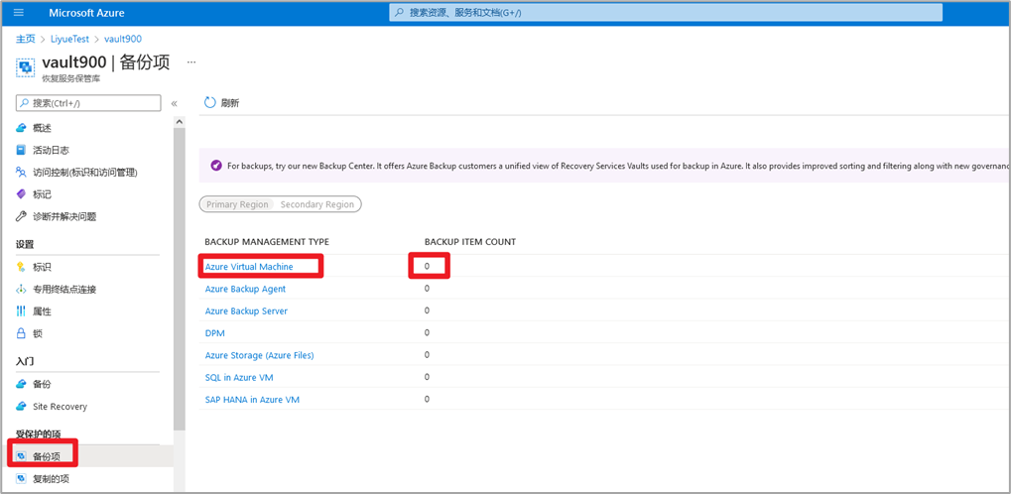Click the LiyueTest breadcrumb link
Screen dimensions: 1011x494
point(69,40)
